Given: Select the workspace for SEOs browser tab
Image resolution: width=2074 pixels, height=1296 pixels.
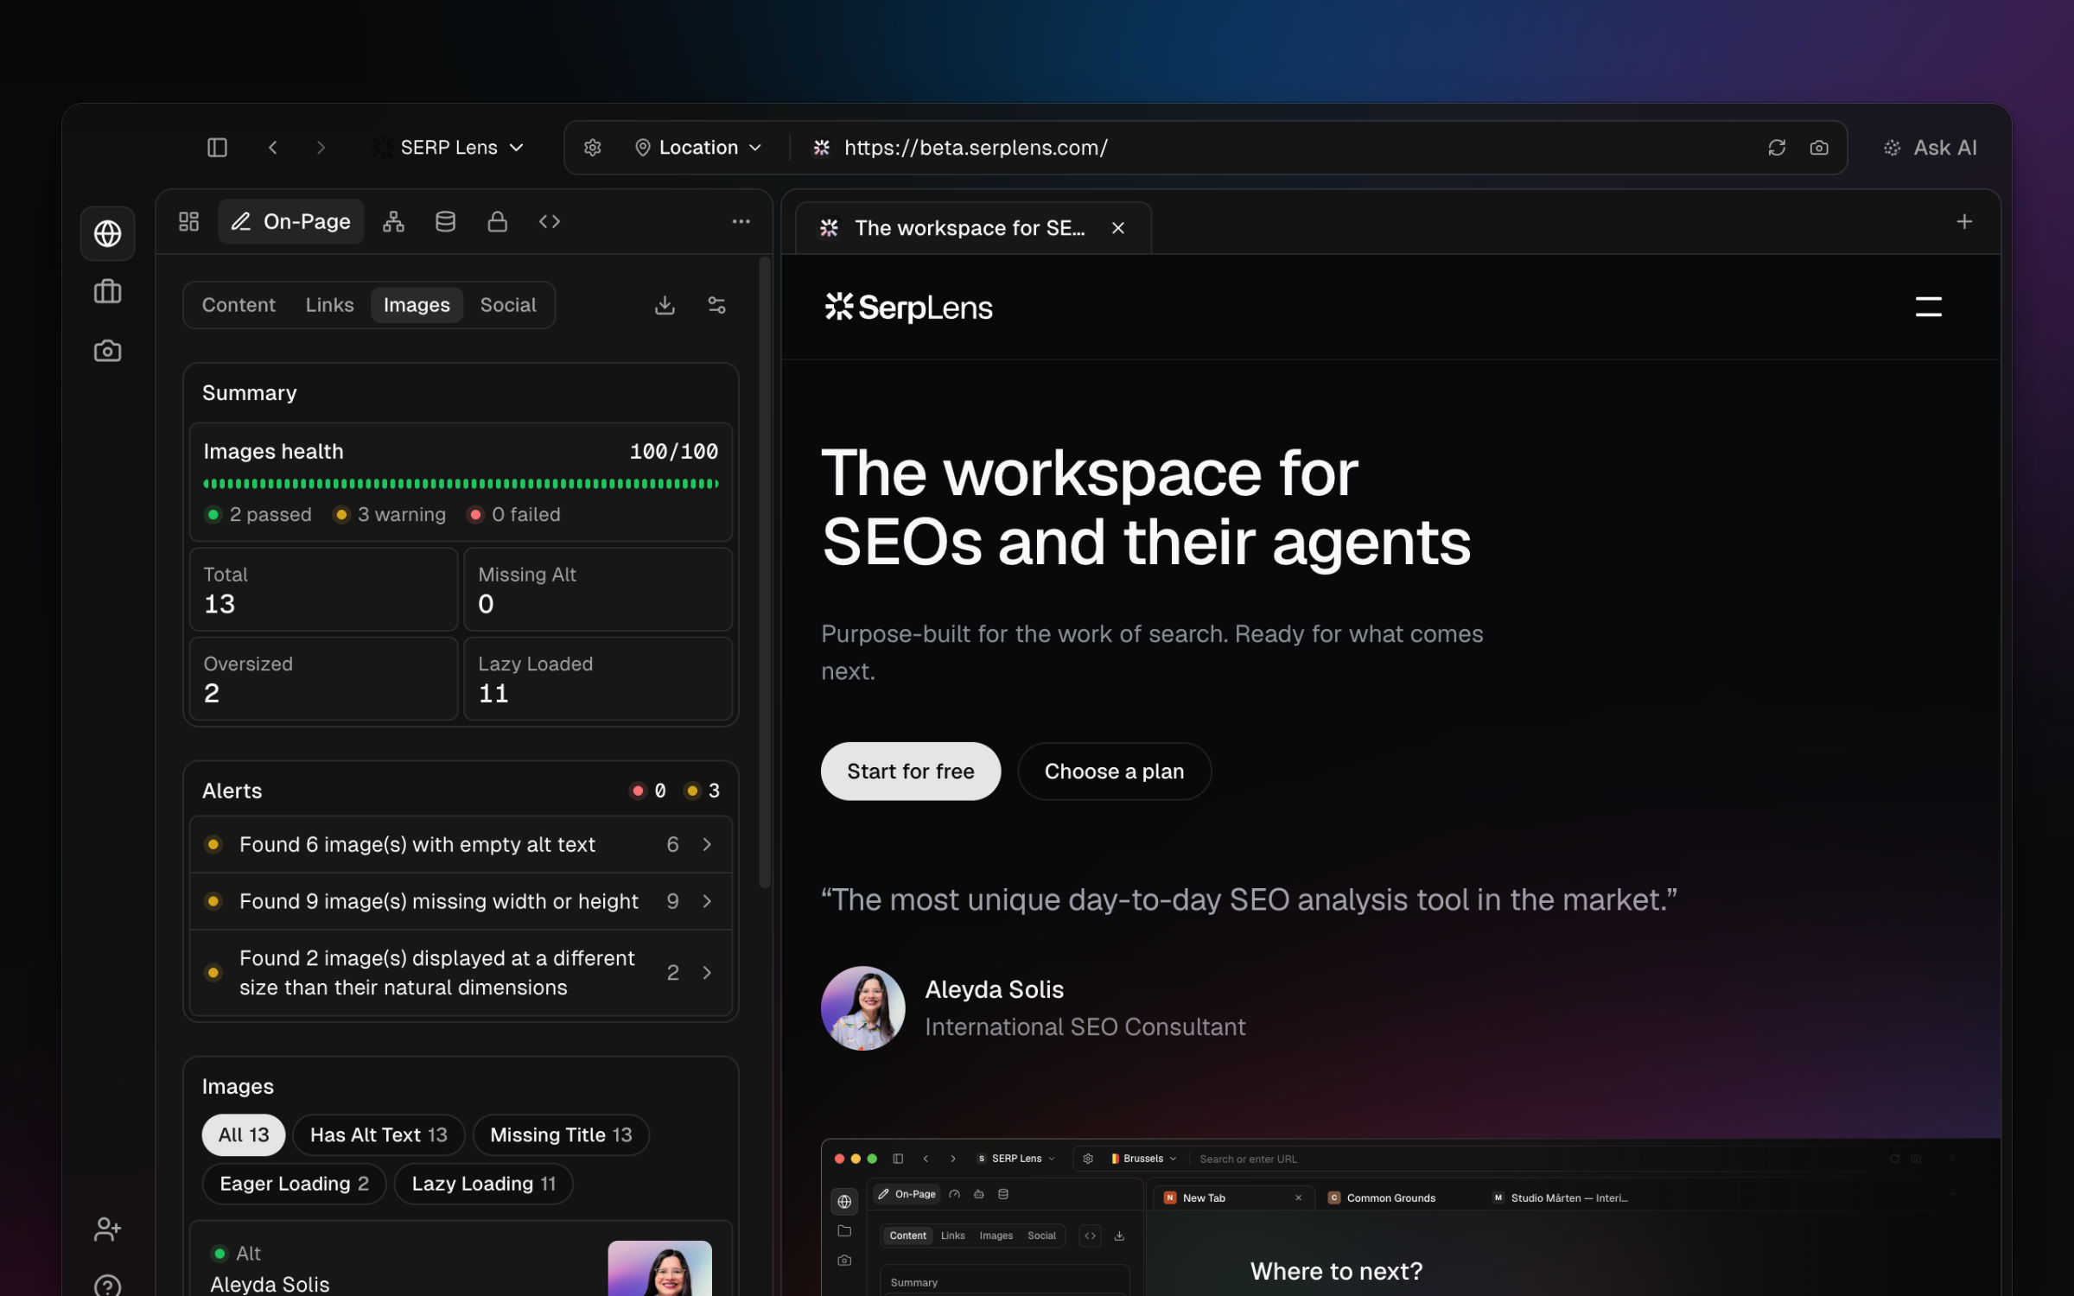Looking at the screenshot, I should pyautogui.click(x=973, y=228).
